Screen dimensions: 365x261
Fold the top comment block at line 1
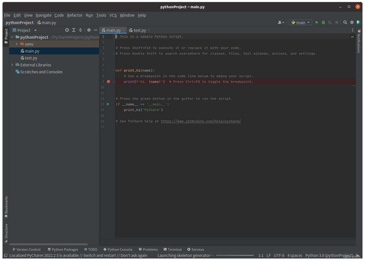(114, 37)
